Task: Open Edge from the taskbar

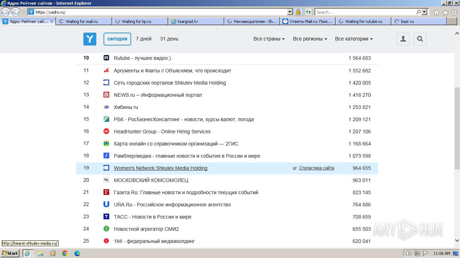Action: [x=77, y=253]
